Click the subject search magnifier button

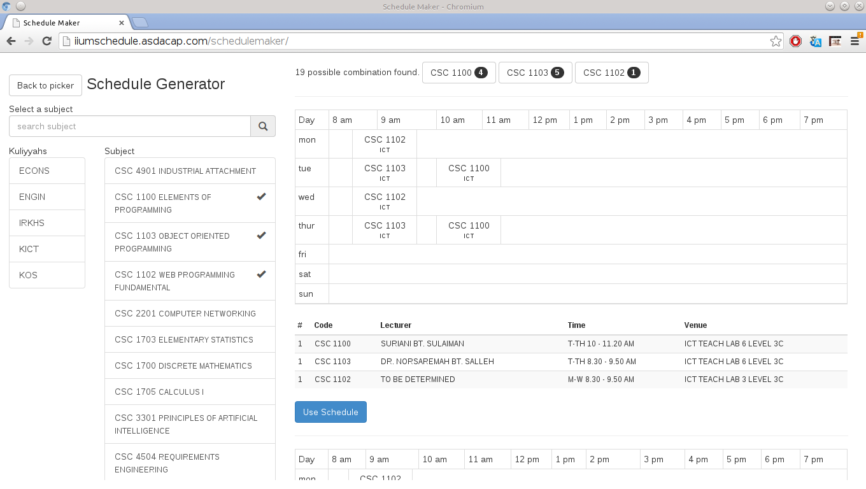(263, 126)
